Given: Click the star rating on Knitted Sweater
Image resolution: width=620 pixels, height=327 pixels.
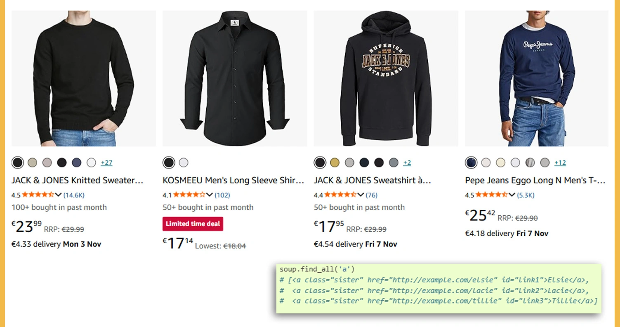Looking at the screenshot, I should (x=38, y=195).
